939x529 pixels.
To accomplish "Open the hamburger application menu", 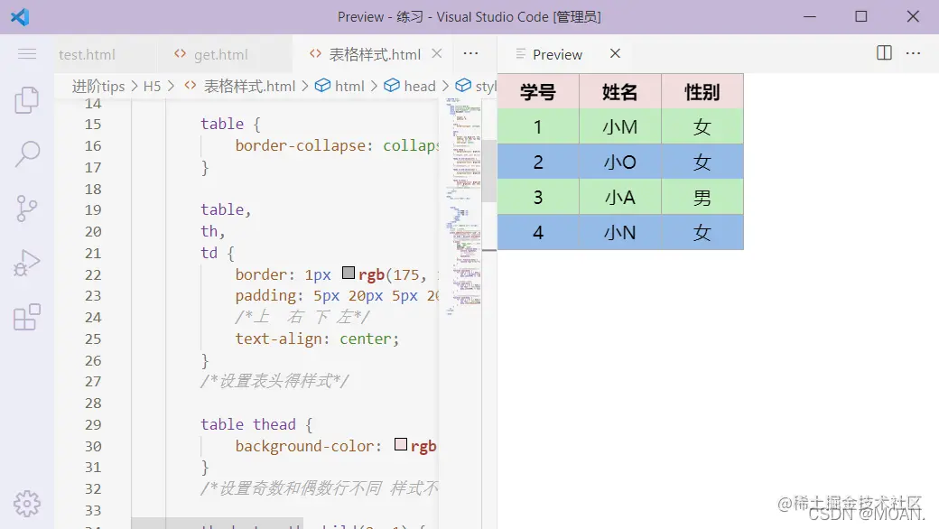I will point(27,54).
